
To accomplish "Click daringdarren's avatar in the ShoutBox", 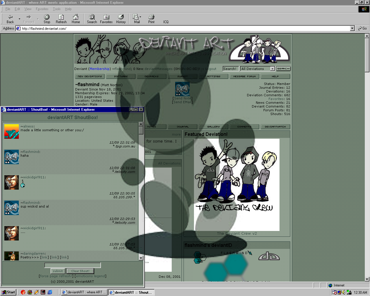I will 12,256.
